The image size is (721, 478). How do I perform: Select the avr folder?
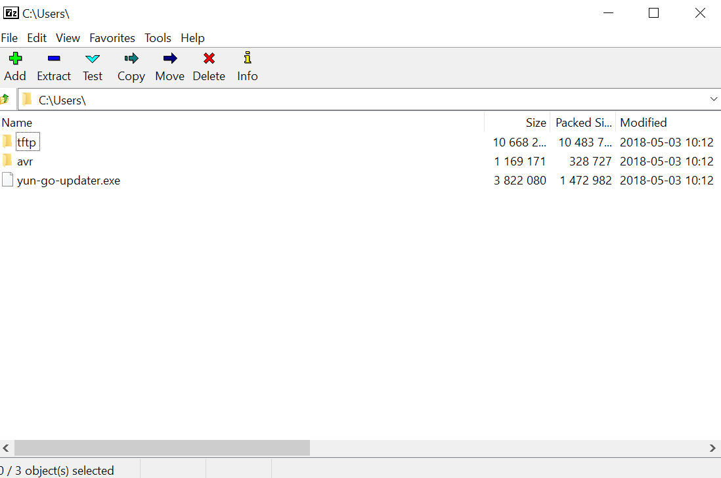(x=25, y=162)
